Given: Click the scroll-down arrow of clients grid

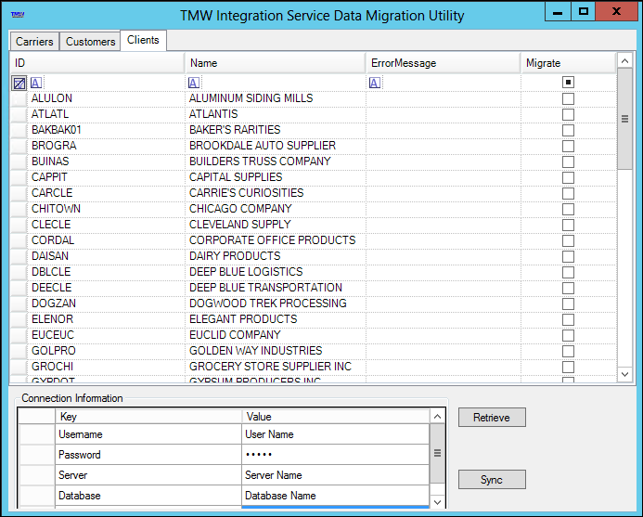Looking at the screenshot, I should 625,373.
